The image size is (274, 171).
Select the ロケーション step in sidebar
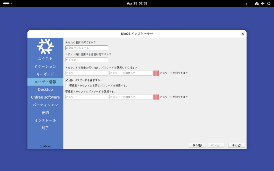pyautogui.click(x=45, y=67)
